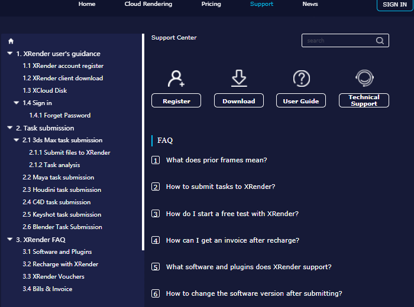The image size is (414, 307).
Task: Click the Register person icon
Action: 176,79
